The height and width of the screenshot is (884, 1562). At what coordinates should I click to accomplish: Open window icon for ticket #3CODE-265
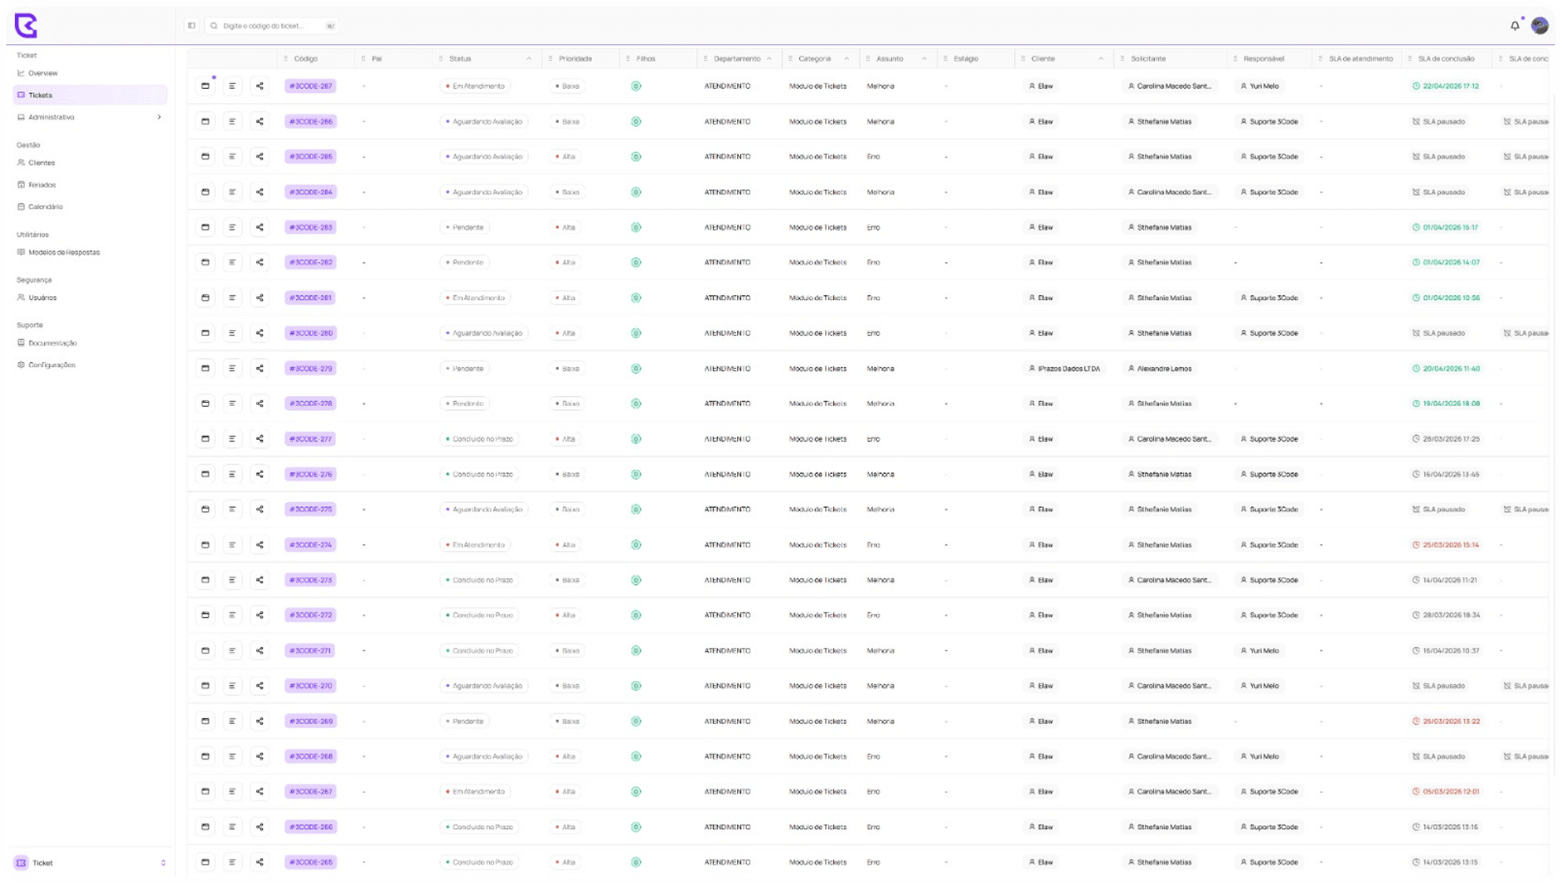click(x=205, y=862)
